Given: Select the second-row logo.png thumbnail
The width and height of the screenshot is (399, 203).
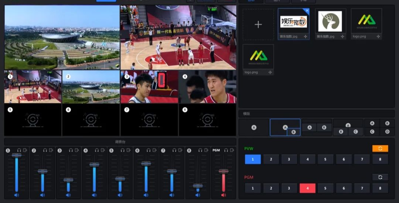Looking at the screenshot, I should pos(258,57).
